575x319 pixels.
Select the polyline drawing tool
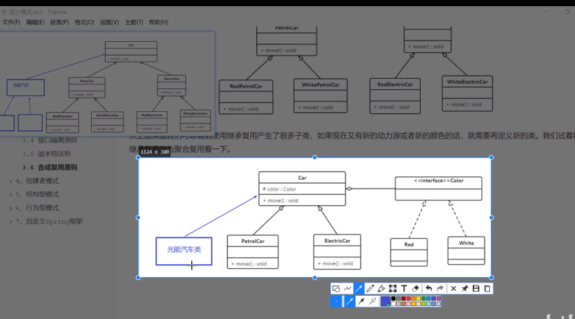click(x=347, y=289)
